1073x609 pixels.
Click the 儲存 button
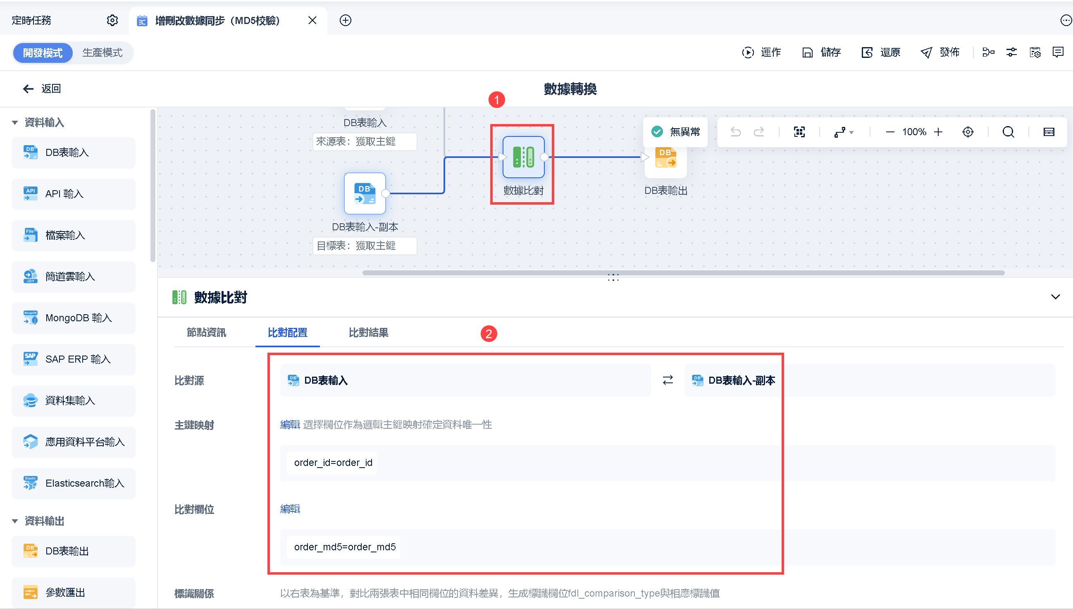click(822, 52)
